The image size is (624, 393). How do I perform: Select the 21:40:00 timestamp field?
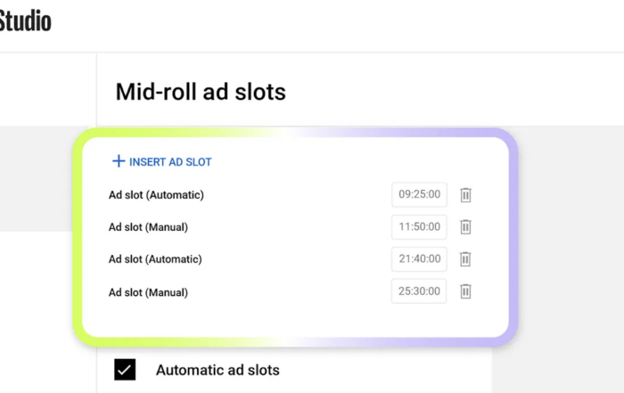point(419,259)
